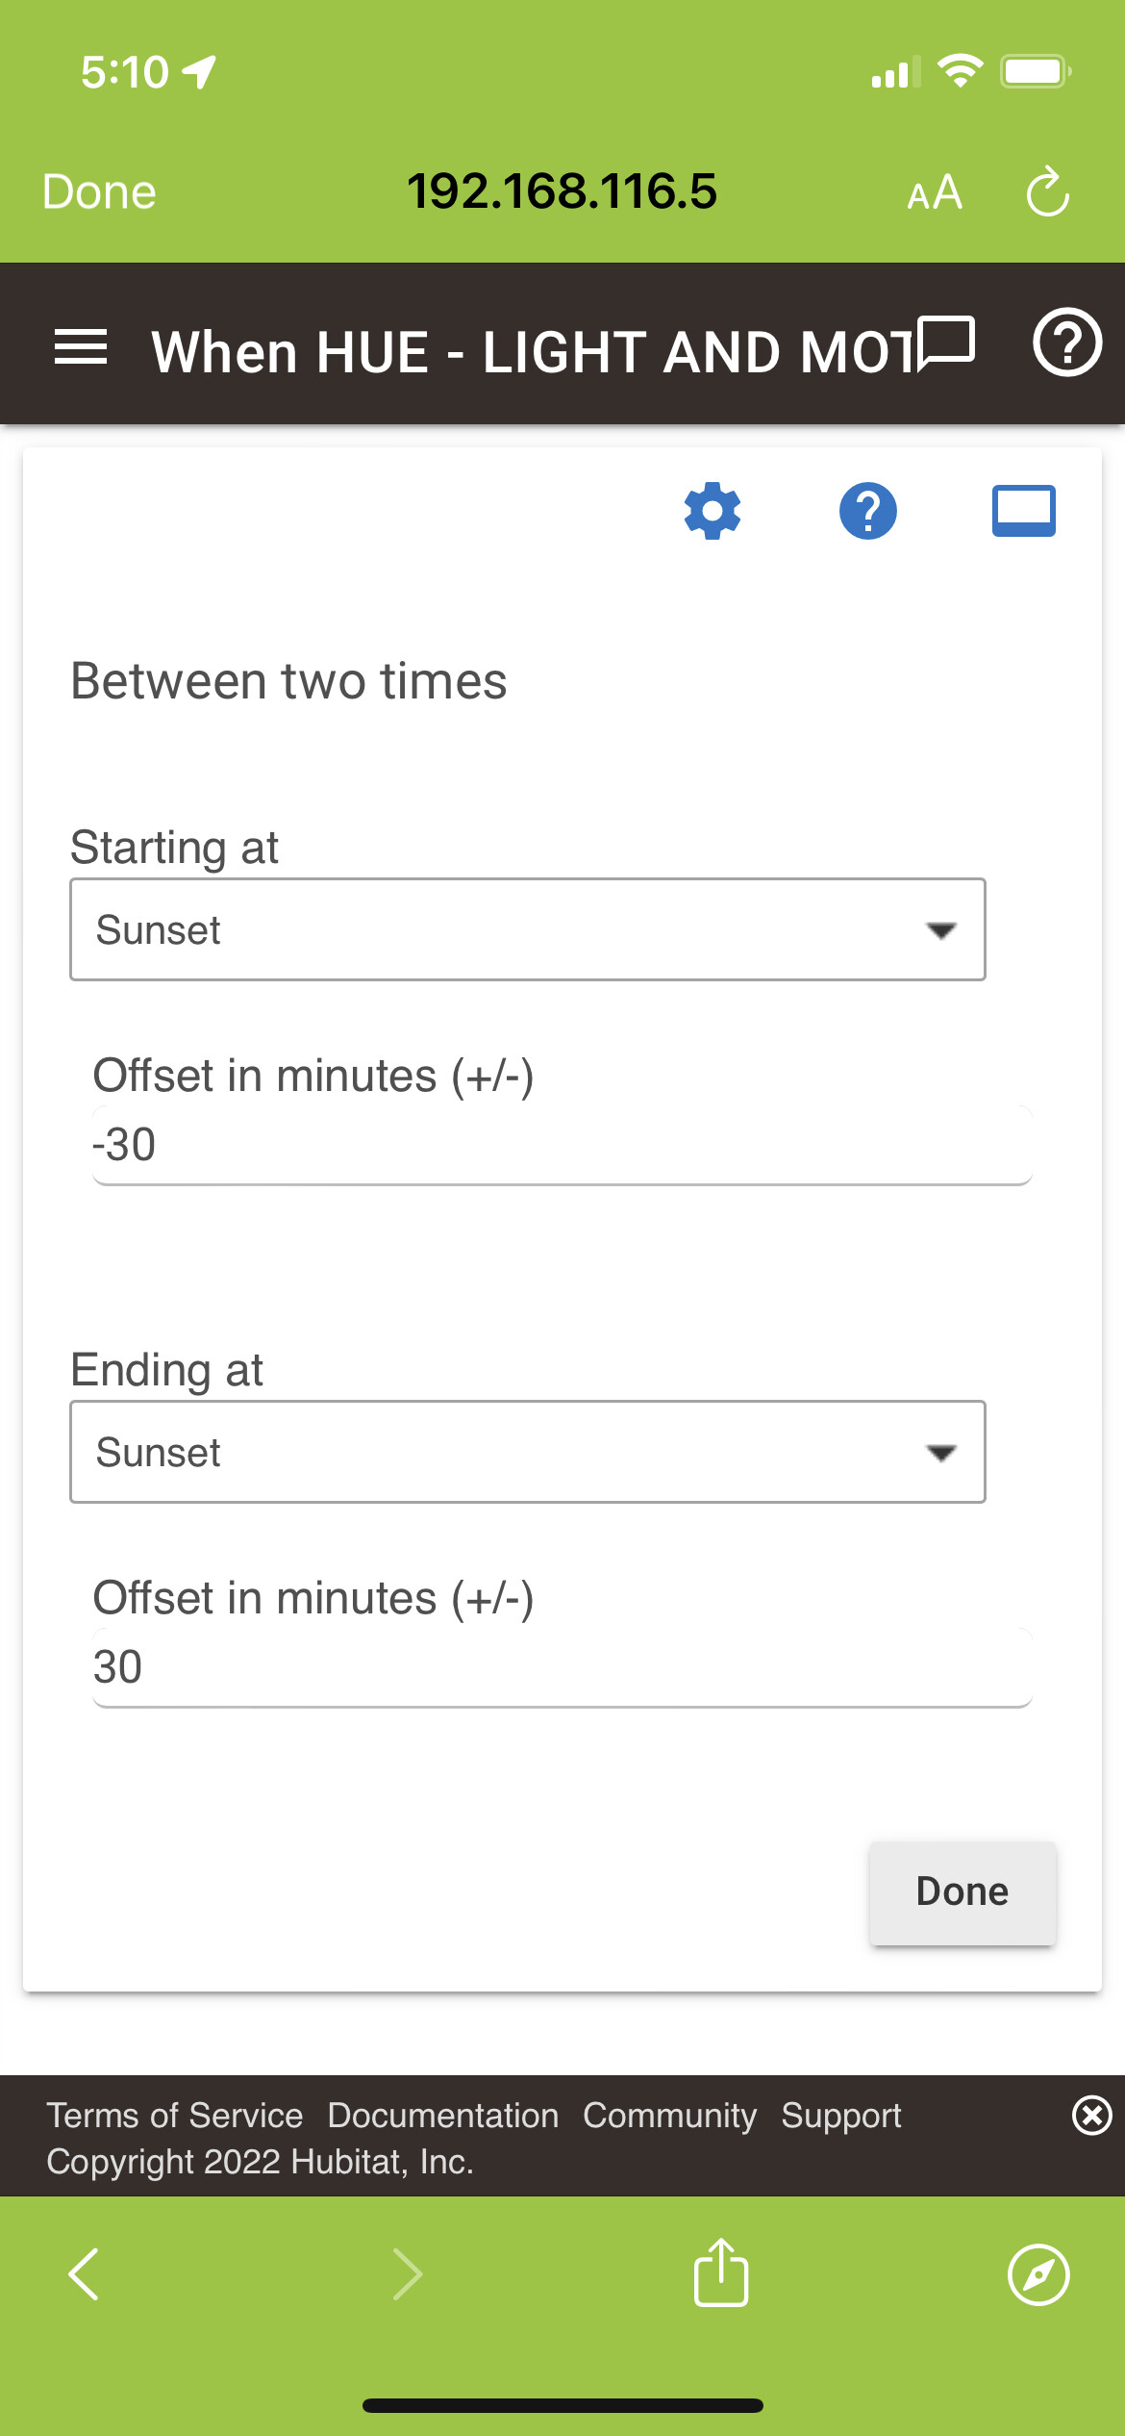The width and height of the screenshot is (1125, 2436).
Task: Click the gray Done button in form
Action: [962, 1892]
